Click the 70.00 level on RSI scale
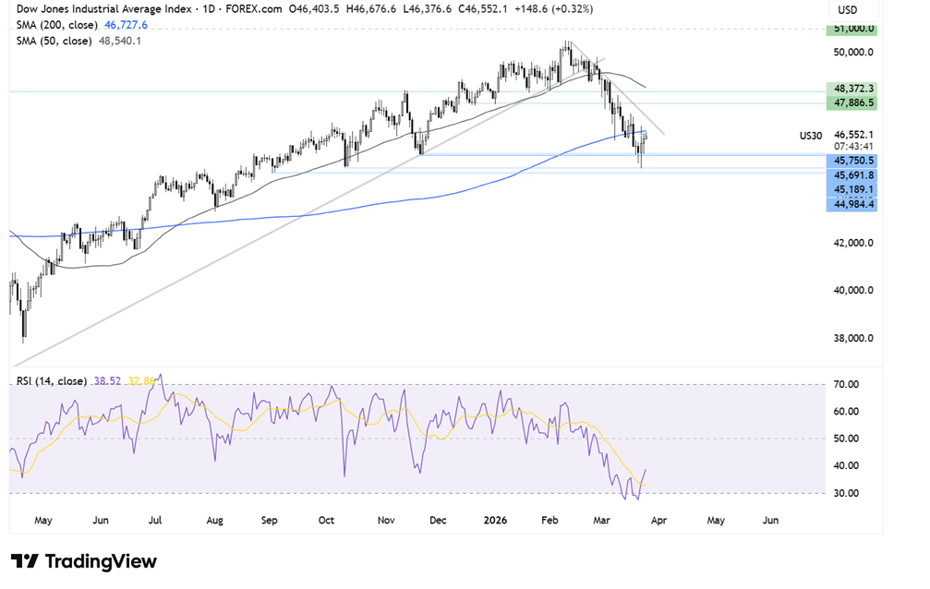The image size is (930, 589). tap(848, 384)
